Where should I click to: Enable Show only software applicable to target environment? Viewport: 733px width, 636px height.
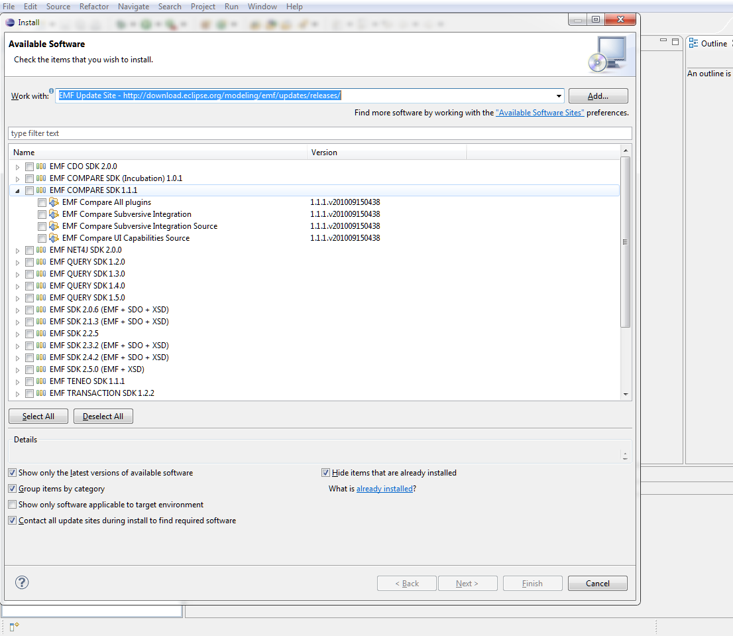pos(13,505)
